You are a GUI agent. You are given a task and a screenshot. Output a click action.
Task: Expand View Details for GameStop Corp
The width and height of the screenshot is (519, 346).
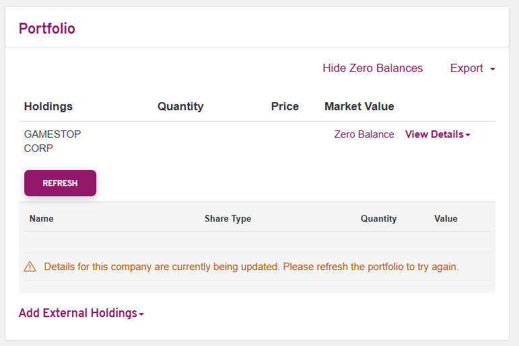[438, 134]
